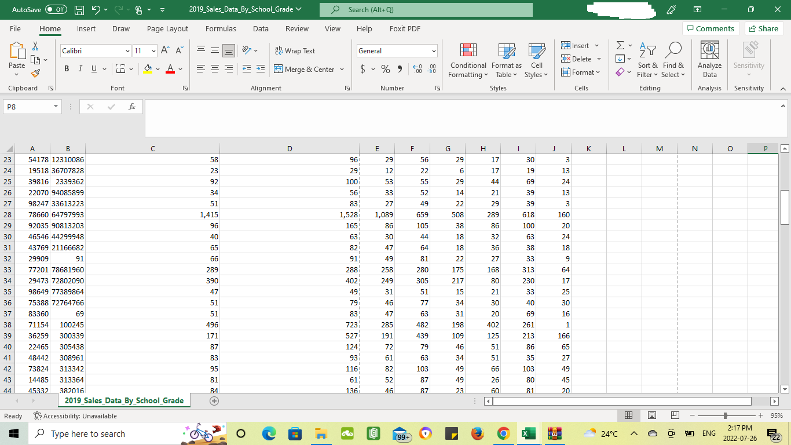Image resolution: width=791 pixels, height=445 pixels.
Task: Click the Top Align icon
Action: pyautogui.click(x=201, y=50)
